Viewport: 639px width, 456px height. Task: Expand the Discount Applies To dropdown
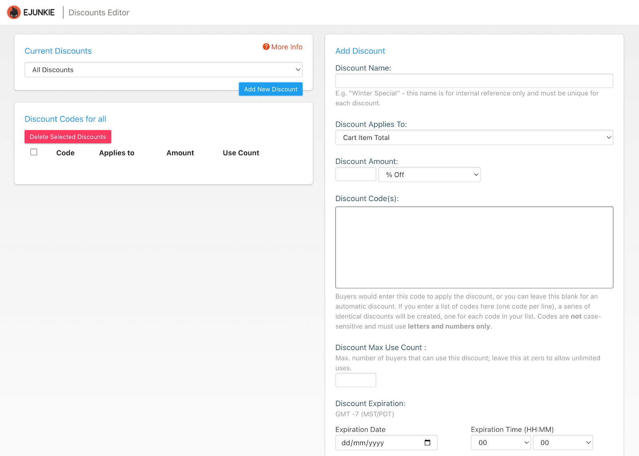tap(474, 137)
